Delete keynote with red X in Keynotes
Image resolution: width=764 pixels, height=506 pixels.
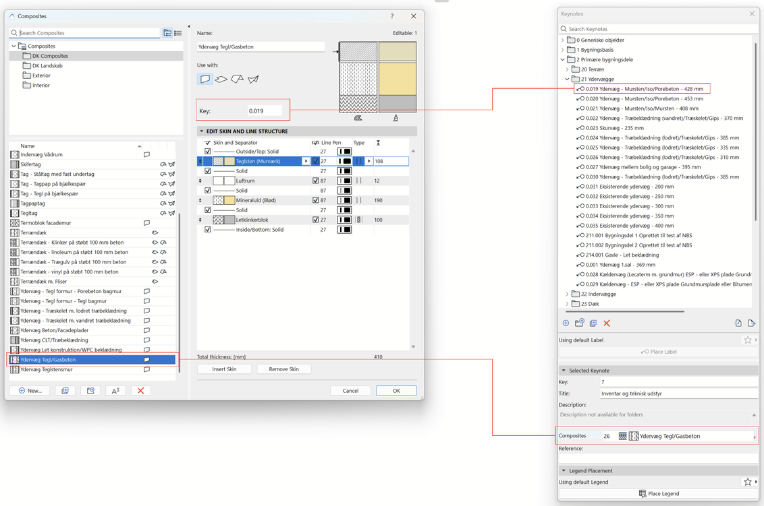(607, 323)
